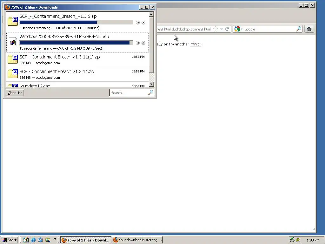Image resolution: width=325 pixels, height=244 pixels.
Task: Pause the Windows2000-KB935839 download
Action: tap(138, 43)
